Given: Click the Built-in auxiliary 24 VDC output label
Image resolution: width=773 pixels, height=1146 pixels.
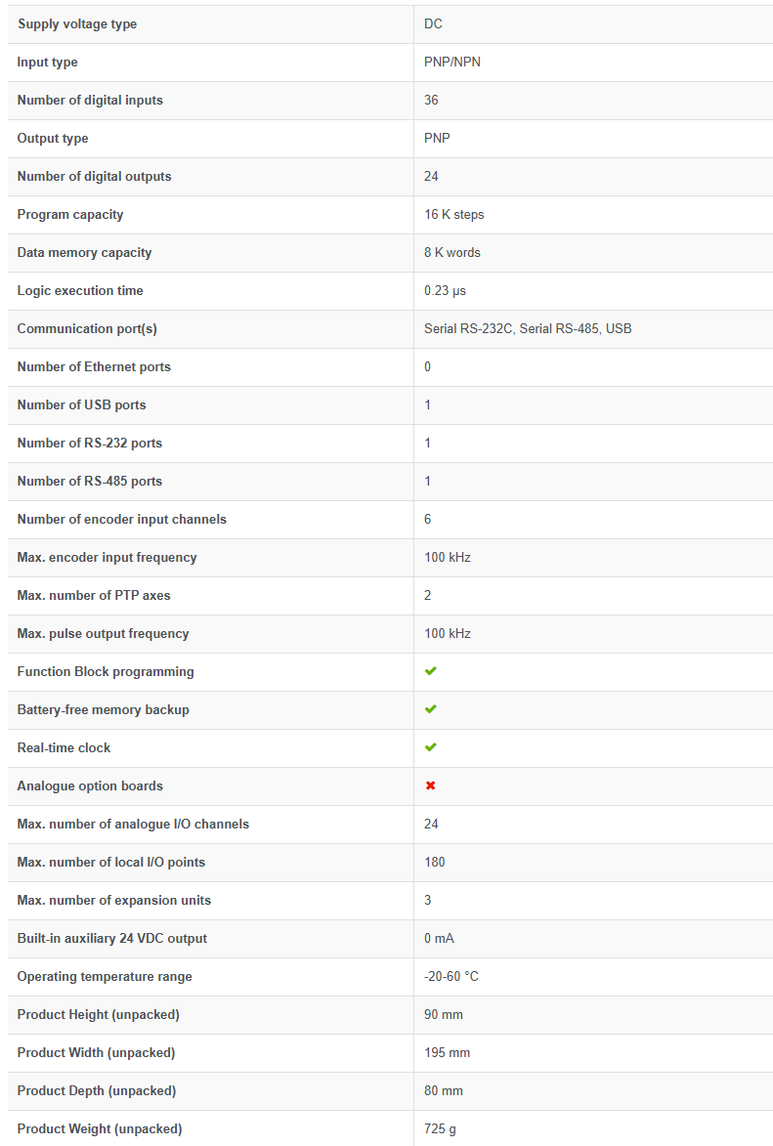Looking at the screenshot, I should (x=111, y=938).
